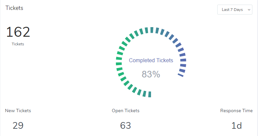Screen dimensions: 258x136
Task: Click the Completed Tickets gauge label
Action: 151,60
